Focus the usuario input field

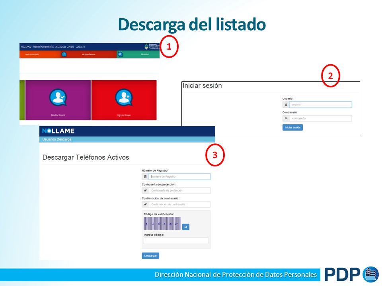[320, 104]
